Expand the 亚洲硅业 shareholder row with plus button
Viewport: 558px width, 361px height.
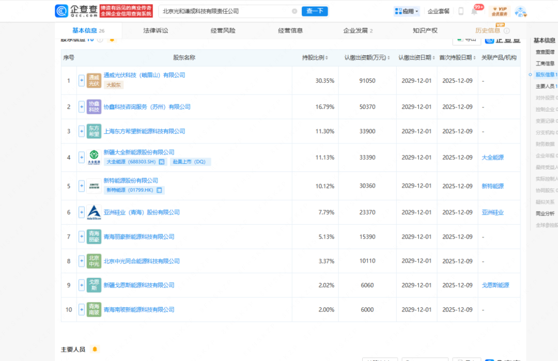82,212
